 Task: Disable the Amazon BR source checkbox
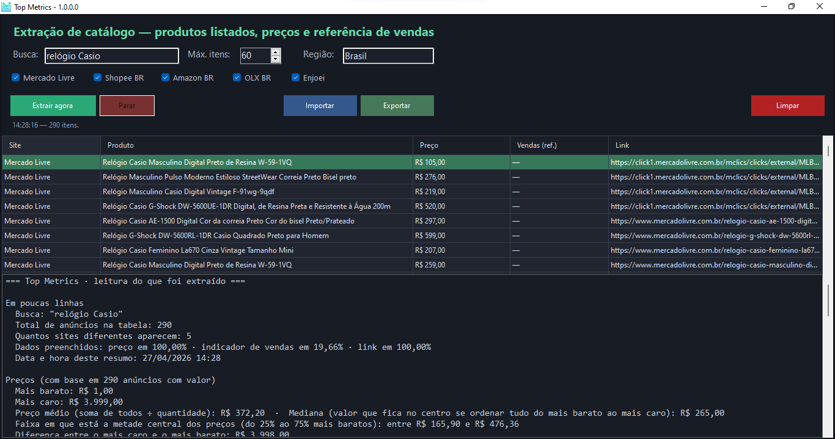(x=165, y=78)
